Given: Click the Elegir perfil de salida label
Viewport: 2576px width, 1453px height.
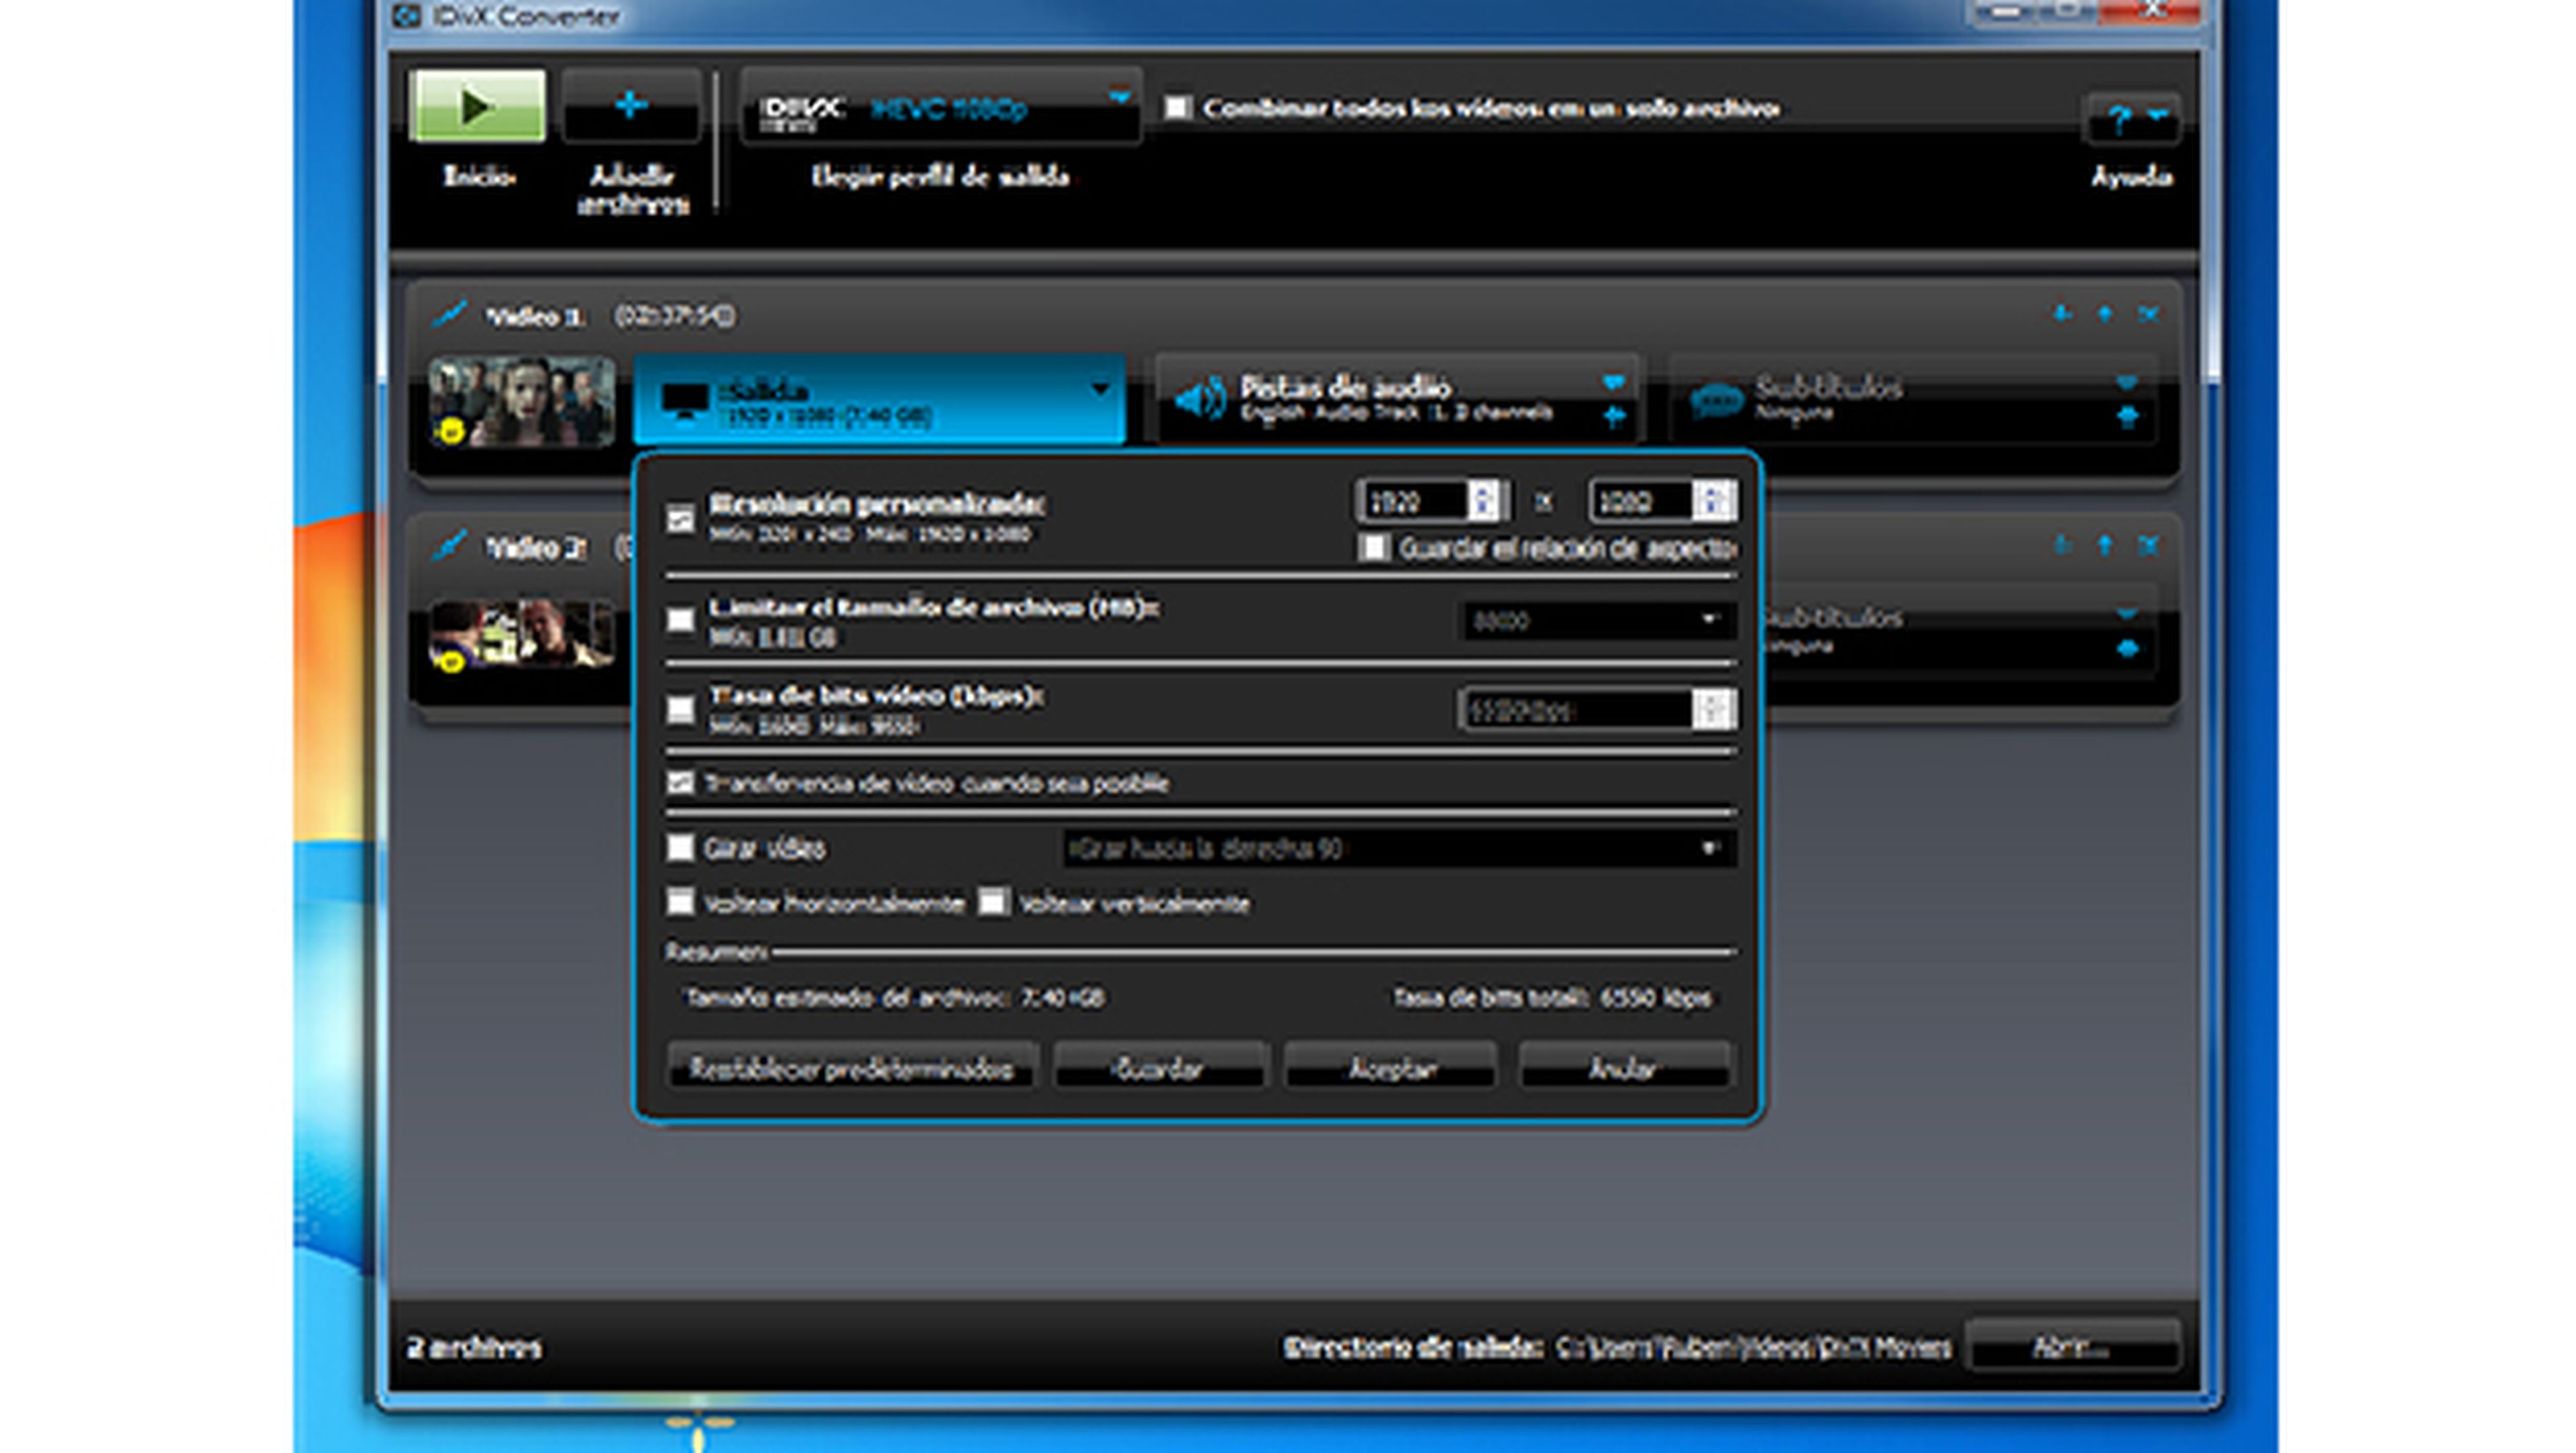Looking at the screenshot, I should (x=940, y=177).
